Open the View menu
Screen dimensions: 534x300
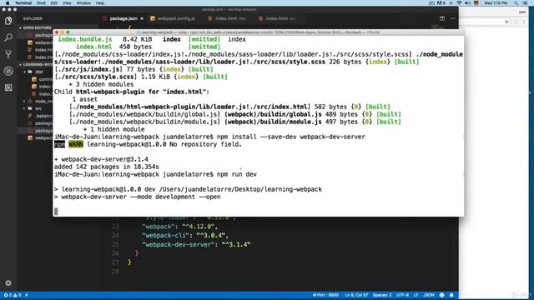67,2
